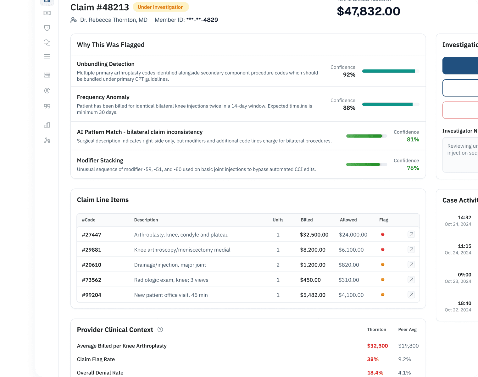Click the Thornton column header
The image size is (478, 377).
click(x=377, y=330)
